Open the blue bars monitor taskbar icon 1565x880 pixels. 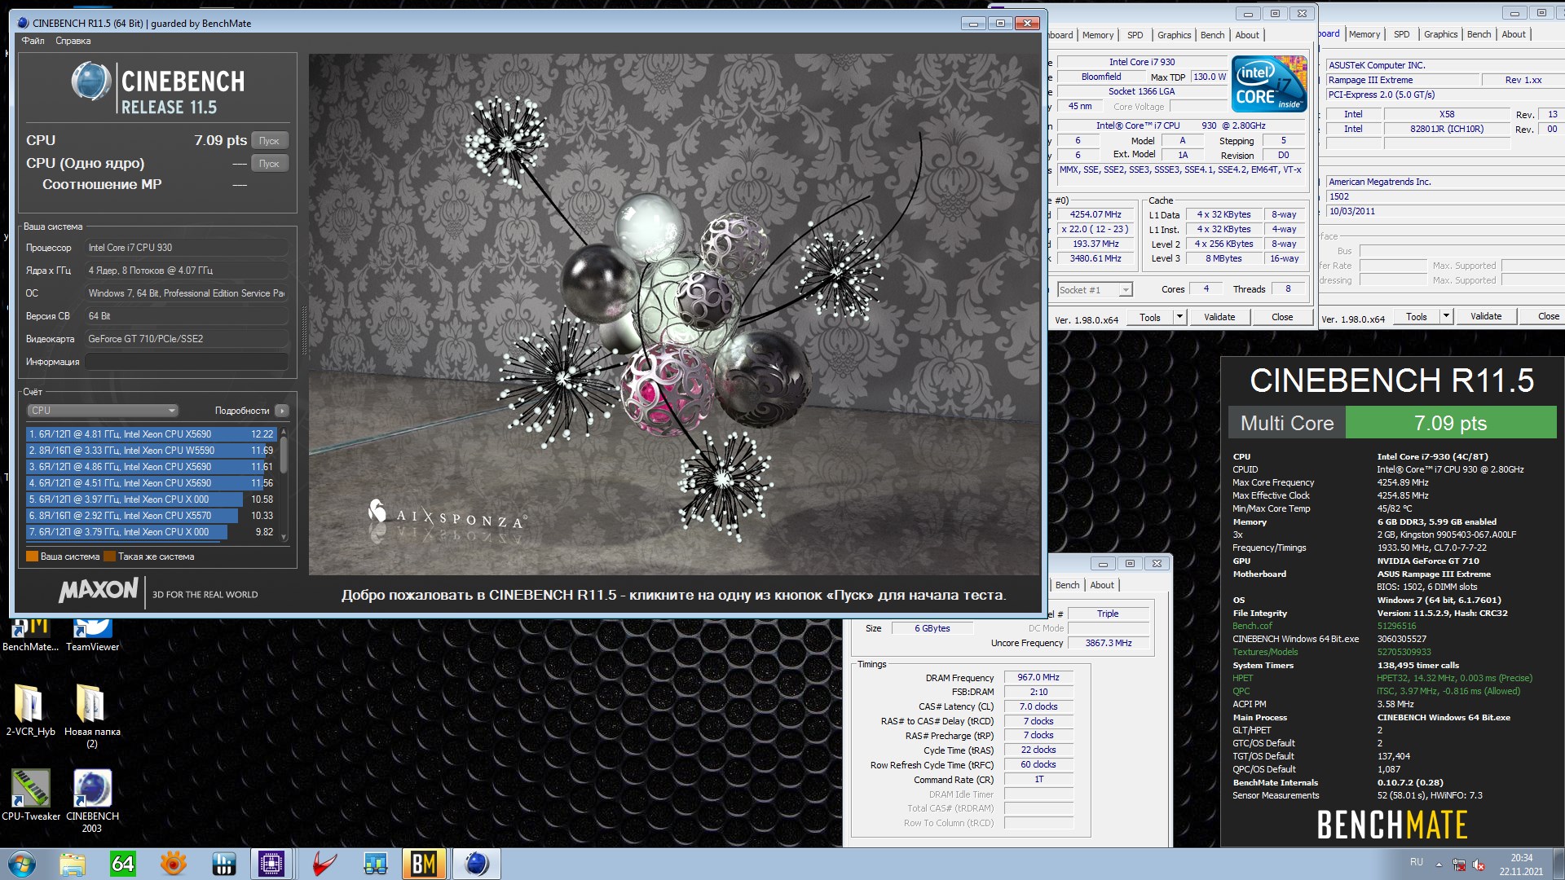tap(223, 864)
